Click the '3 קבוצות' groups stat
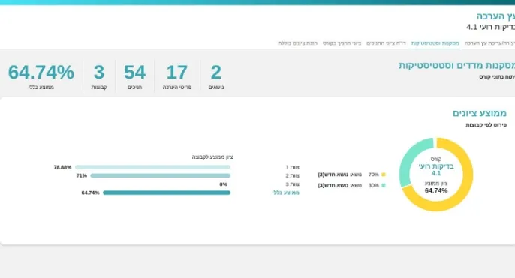Viewport: 515px width, 278px height. pyautogui.click(x=99, y=76)
